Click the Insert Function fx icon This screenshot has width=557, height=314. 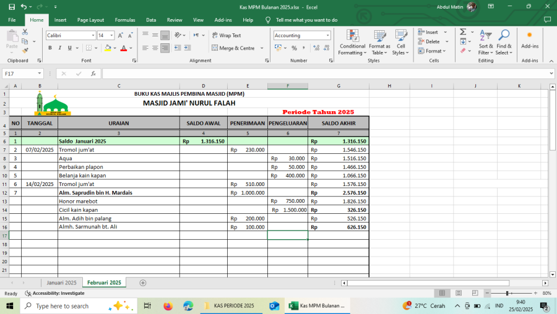point(93,74)
